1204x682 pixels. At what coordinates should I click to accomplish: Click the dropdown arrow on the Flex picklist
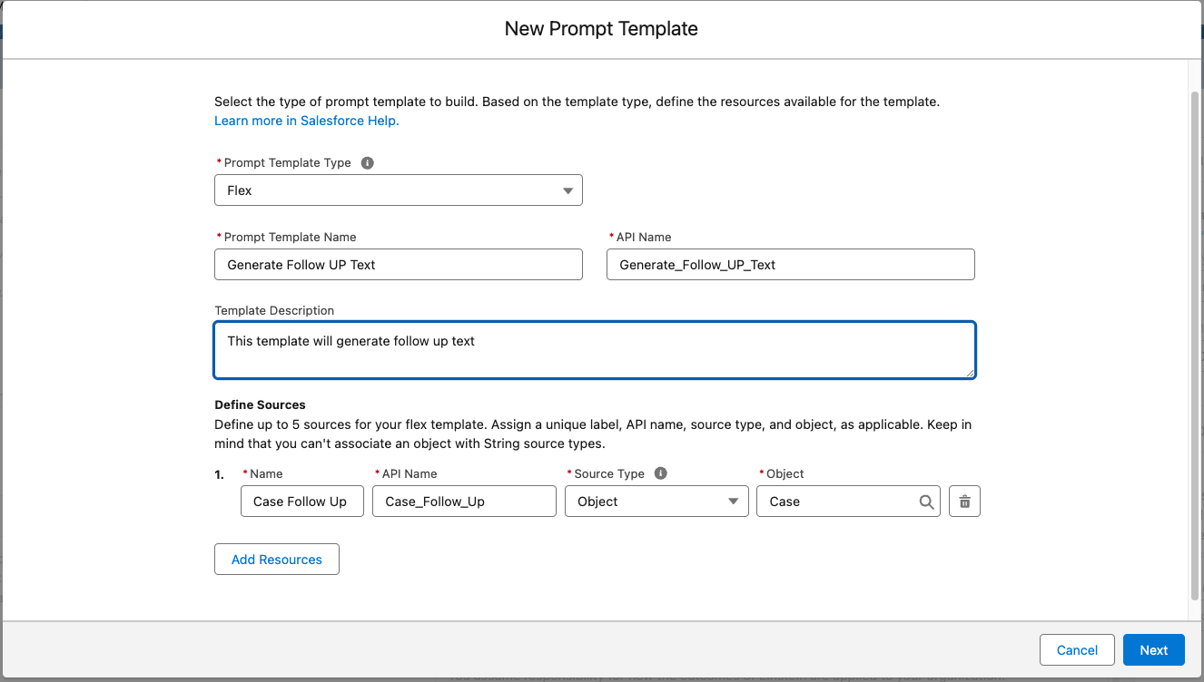(x=567, y=190)
